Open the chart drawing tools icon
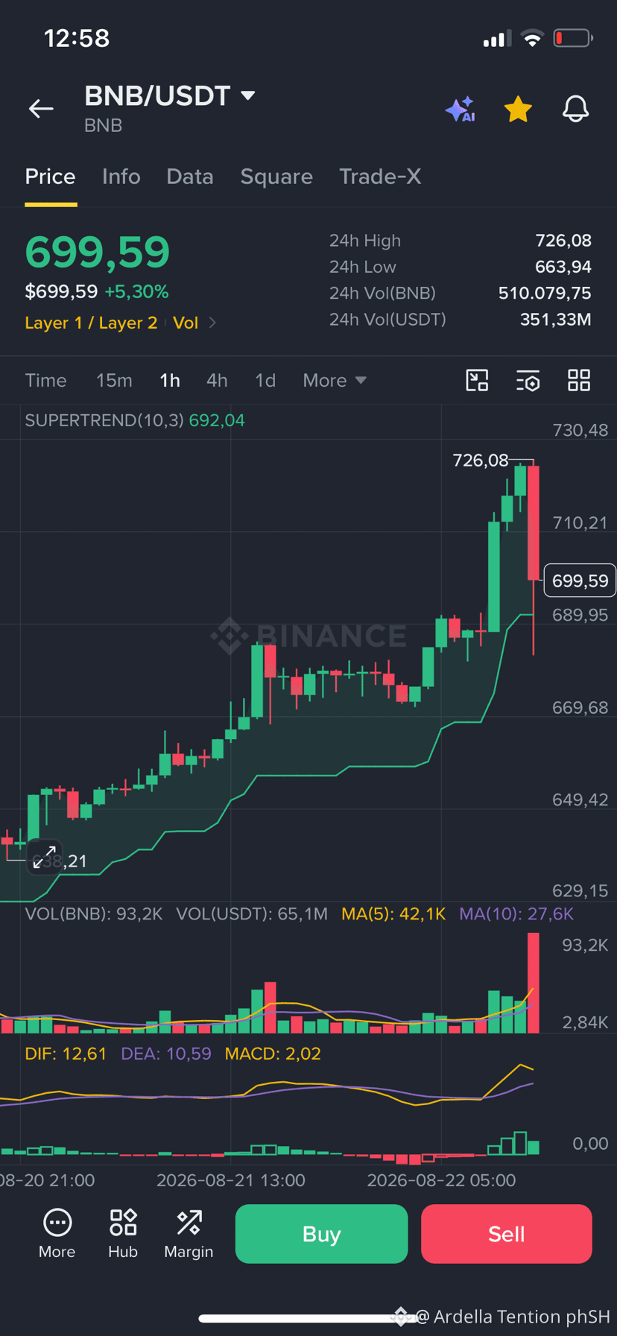 (477, 381)
